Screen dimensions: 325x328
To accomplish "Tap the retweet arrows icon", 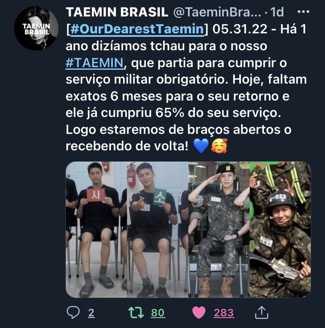I will click(x=136, y=312).
